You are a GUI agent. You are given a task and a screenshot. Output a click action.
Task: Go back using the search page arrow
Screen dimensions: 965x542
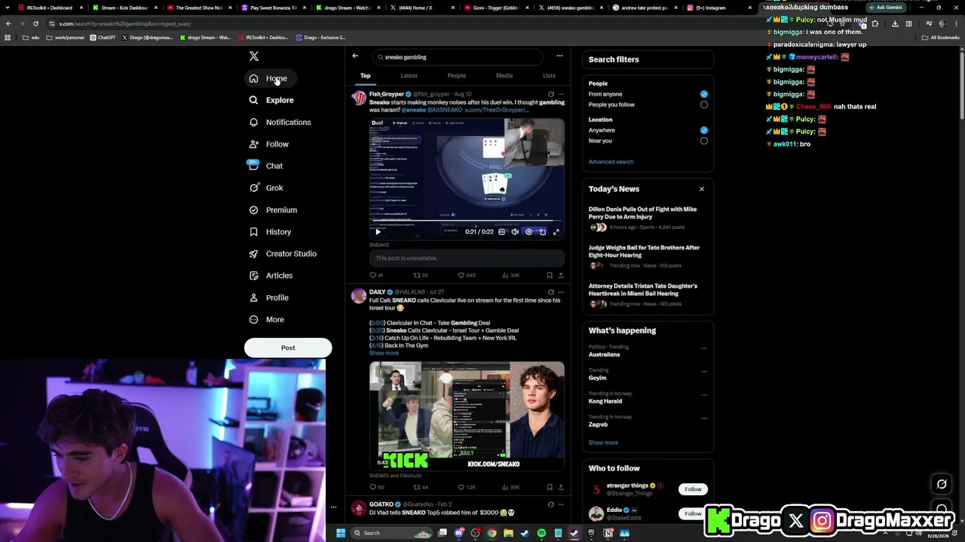pos(355,56)
